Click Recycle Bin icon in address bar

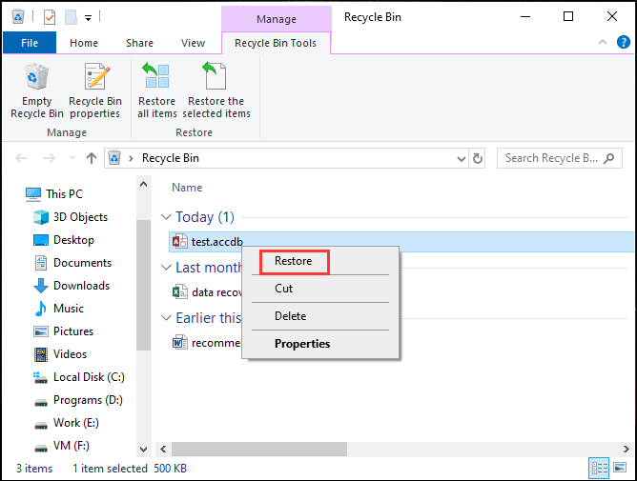tap(114, 158)
